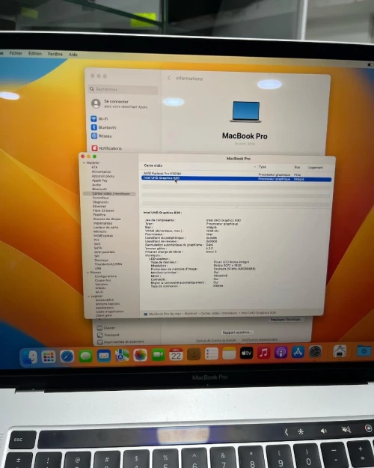Open System Settings gear in the Dock

coord(315,352)
